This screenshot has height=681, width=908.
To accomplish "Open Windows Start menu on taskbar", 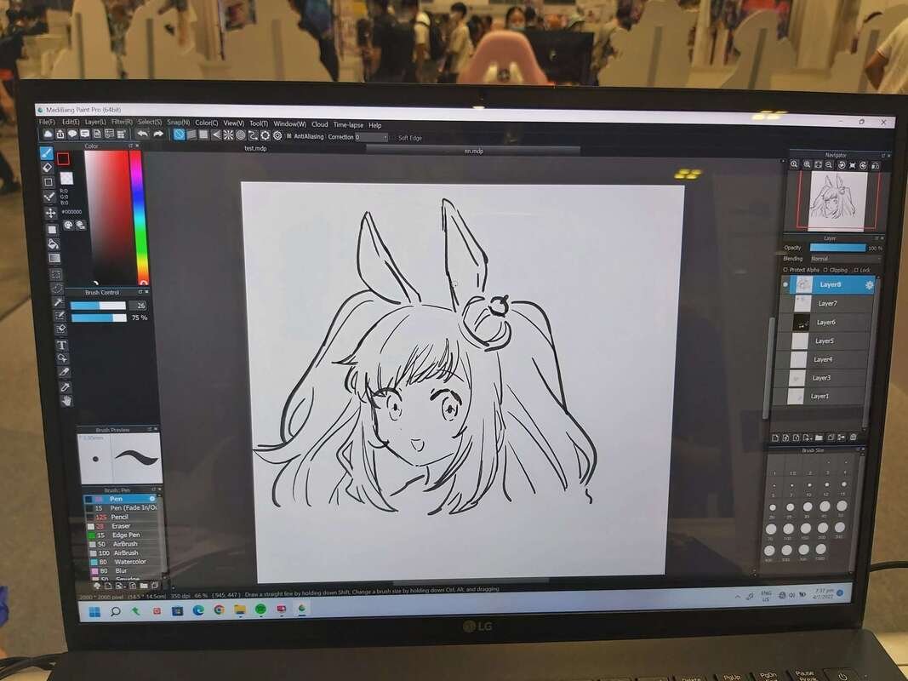I will [x=94, y=610].
